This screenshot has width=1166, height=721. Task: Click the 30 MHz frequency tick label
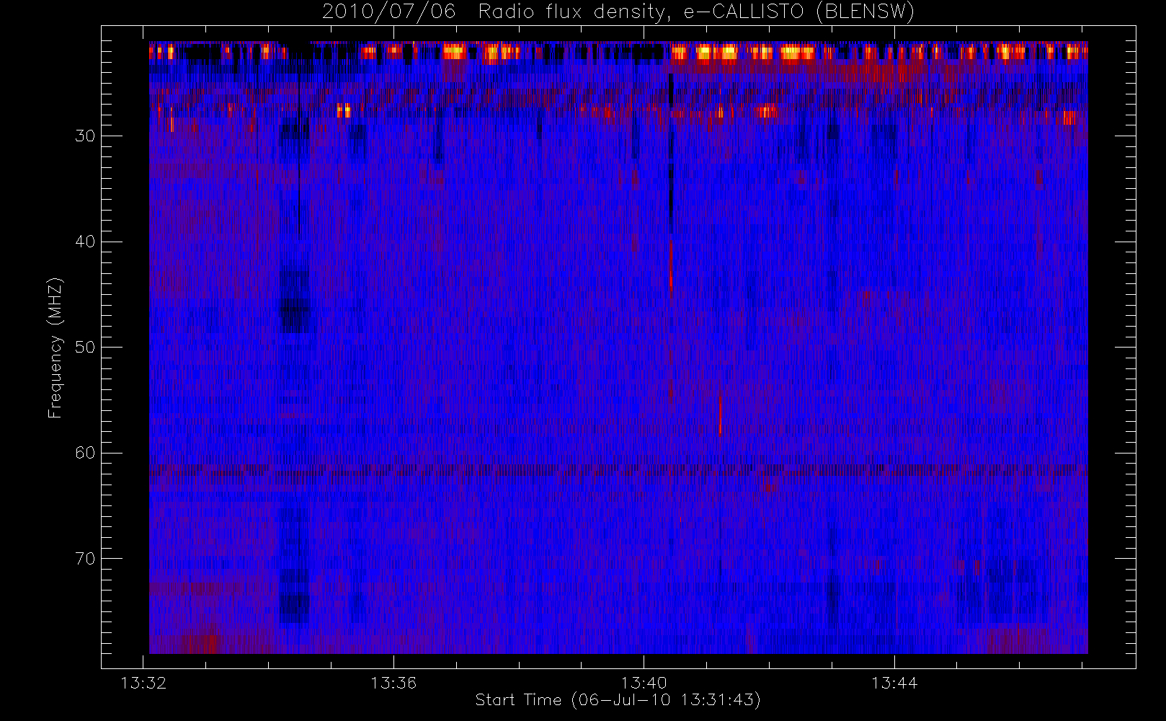pos(85,136)
